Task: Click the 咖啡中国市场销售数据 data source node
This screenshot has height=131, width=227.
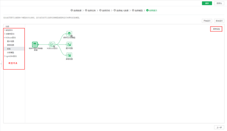Action: pos(35,45)
